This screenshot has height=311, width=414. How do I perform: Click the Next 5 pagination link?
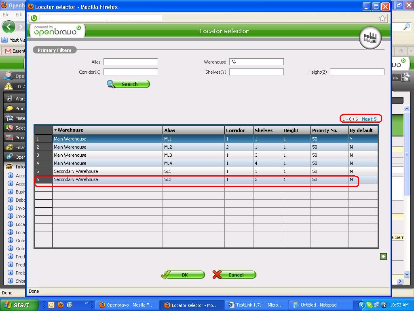point(369,119)
